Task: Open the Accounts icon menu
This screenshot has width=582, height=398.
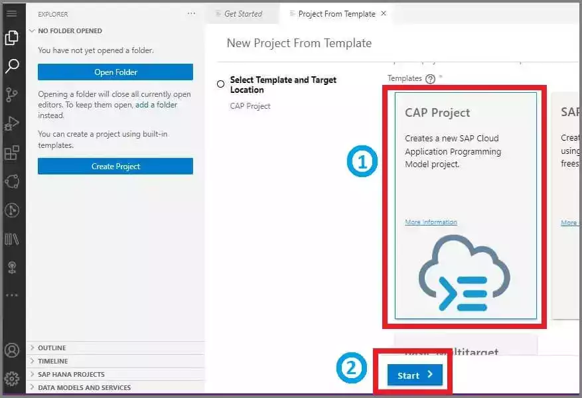Action: 12,350
